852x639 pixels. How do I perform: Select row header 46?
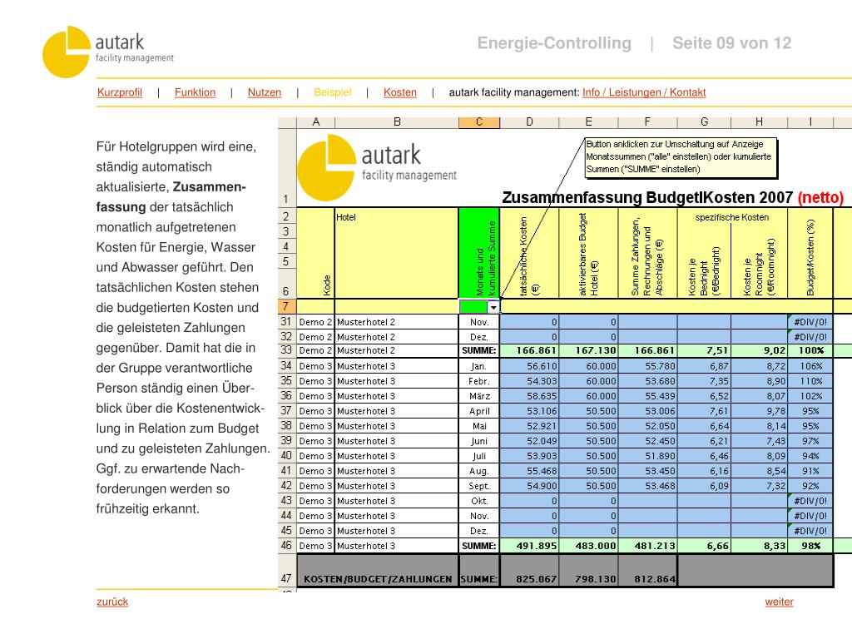click(287, 546)
